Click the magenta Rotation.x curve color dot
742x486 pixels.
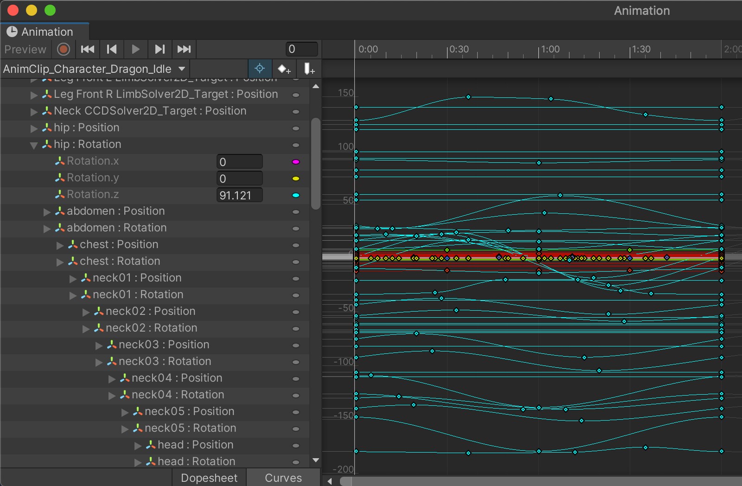pos(296,162)
